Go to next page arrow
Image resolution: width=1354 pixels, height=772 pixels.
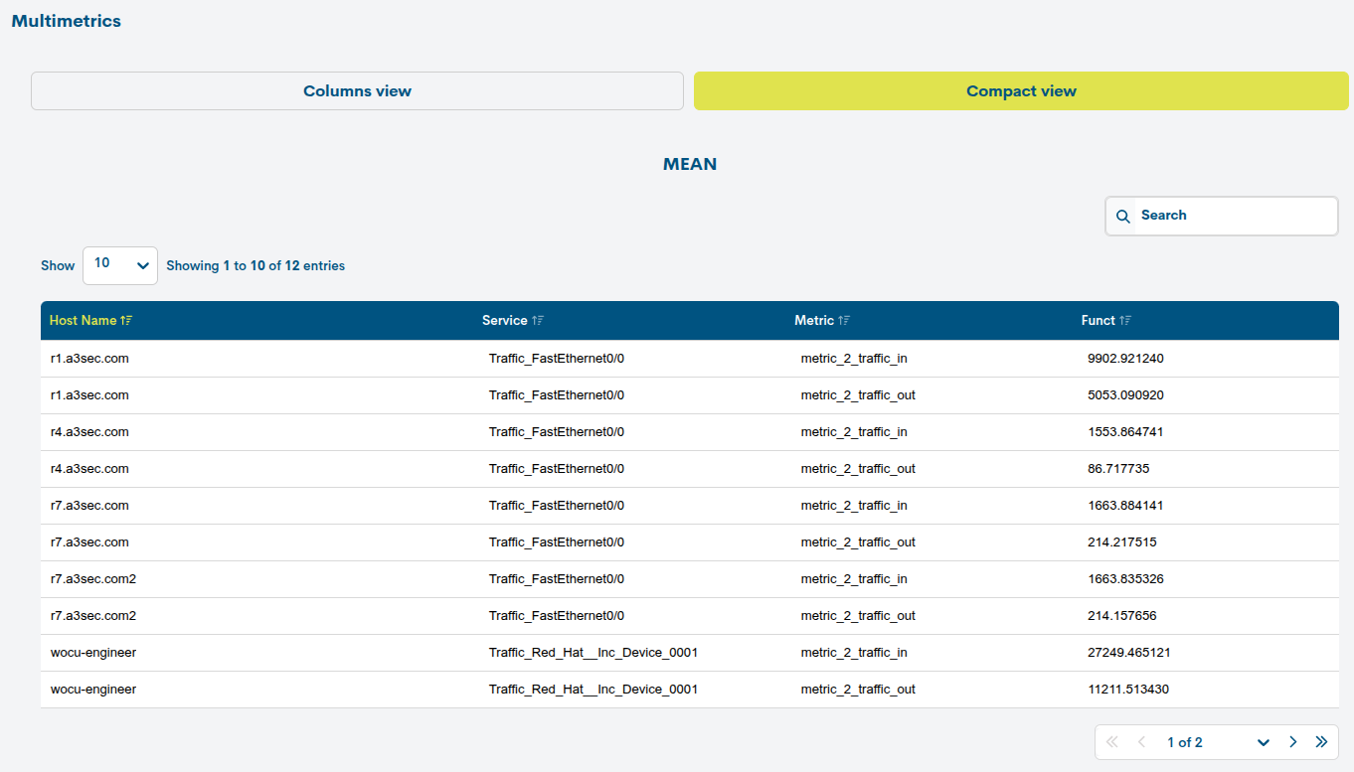tap(1293, 742)
